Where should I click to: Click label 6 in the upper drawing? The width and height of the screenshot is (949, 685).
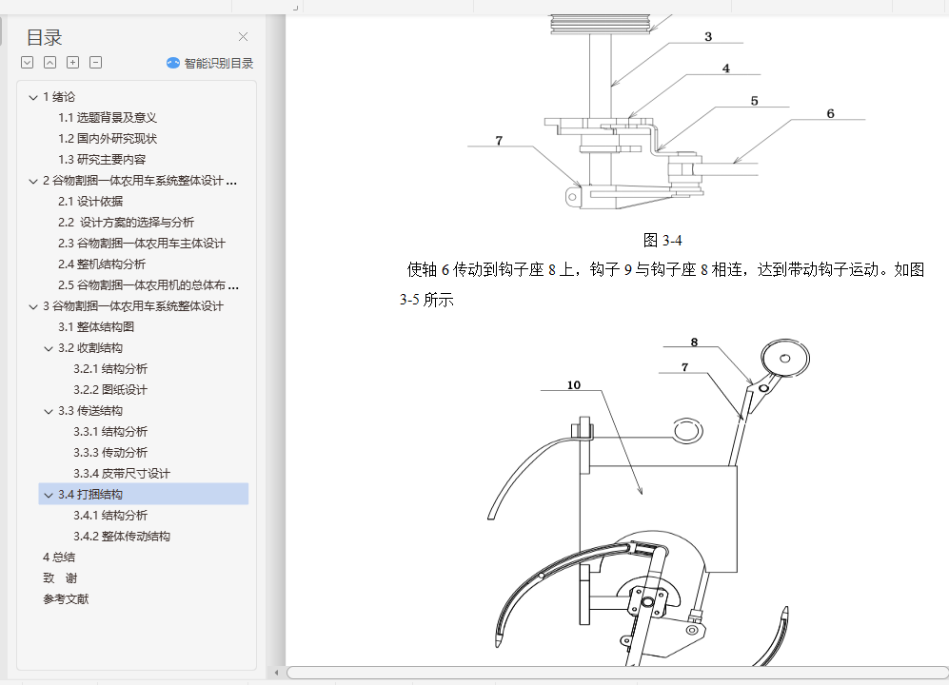click(x=830, y=114)
